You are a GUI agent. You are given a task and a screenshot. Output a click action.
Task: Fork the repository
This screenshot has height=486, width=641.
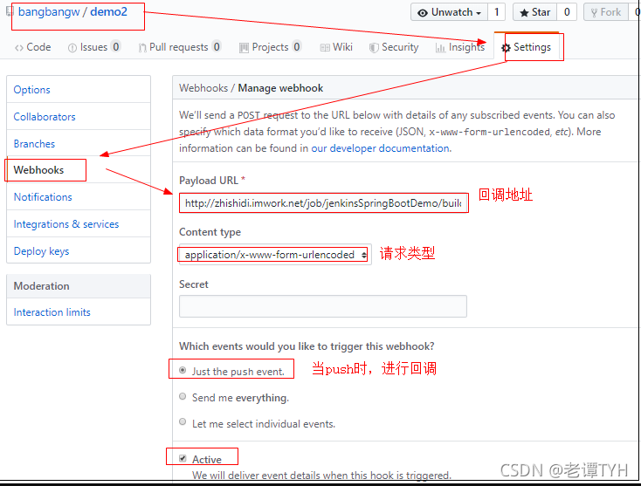click(x=606, y=12)
